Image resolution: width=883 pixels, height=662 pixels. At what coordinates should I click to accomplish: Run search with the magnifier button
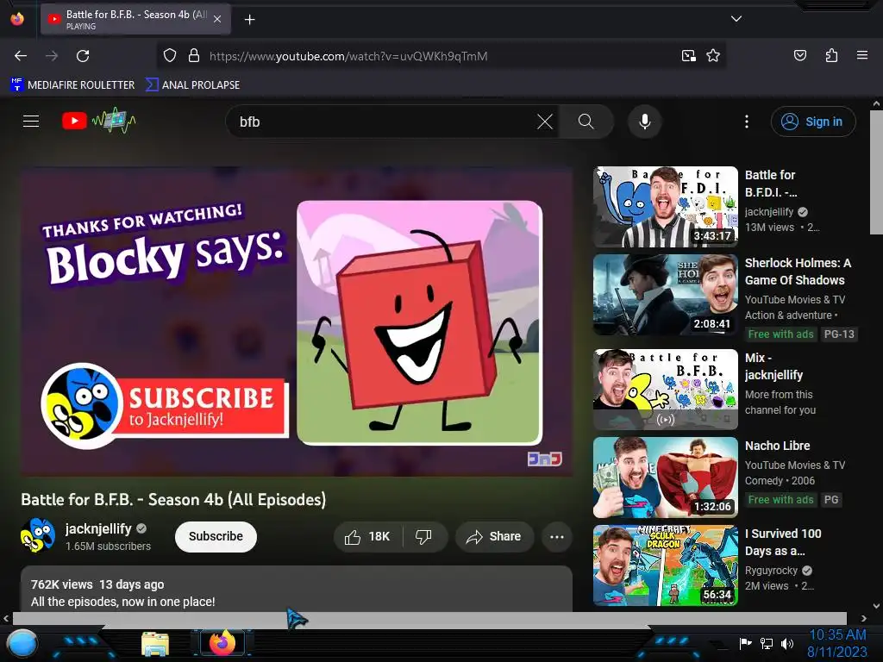586,122
